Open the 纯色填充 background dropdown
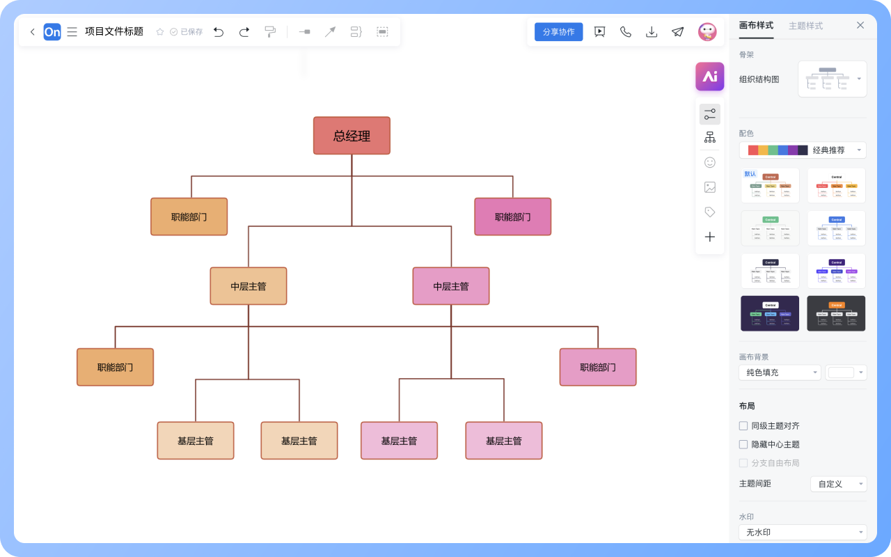Image resolution: width=891 pixels, height=557 pixels. [779, 372]
